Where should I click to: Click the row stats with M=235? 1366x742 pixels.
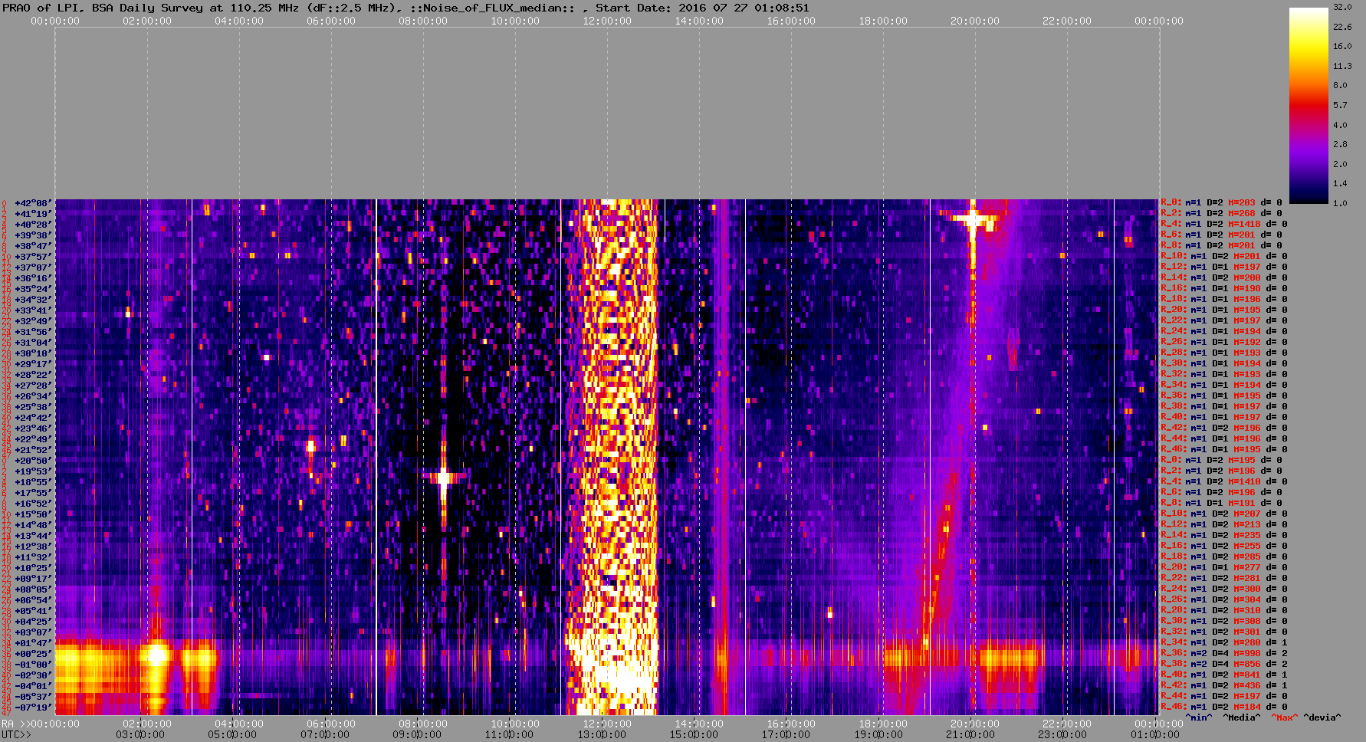tap(1224, 536)
